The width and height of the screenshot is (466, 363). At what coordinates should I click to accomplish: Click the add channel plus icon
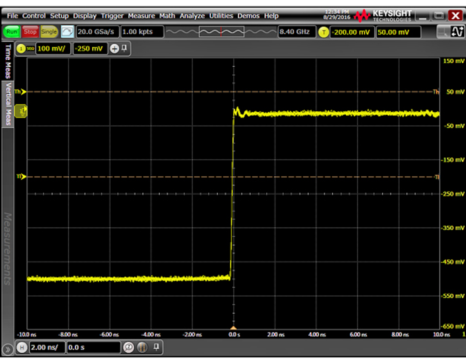point(114,49)
